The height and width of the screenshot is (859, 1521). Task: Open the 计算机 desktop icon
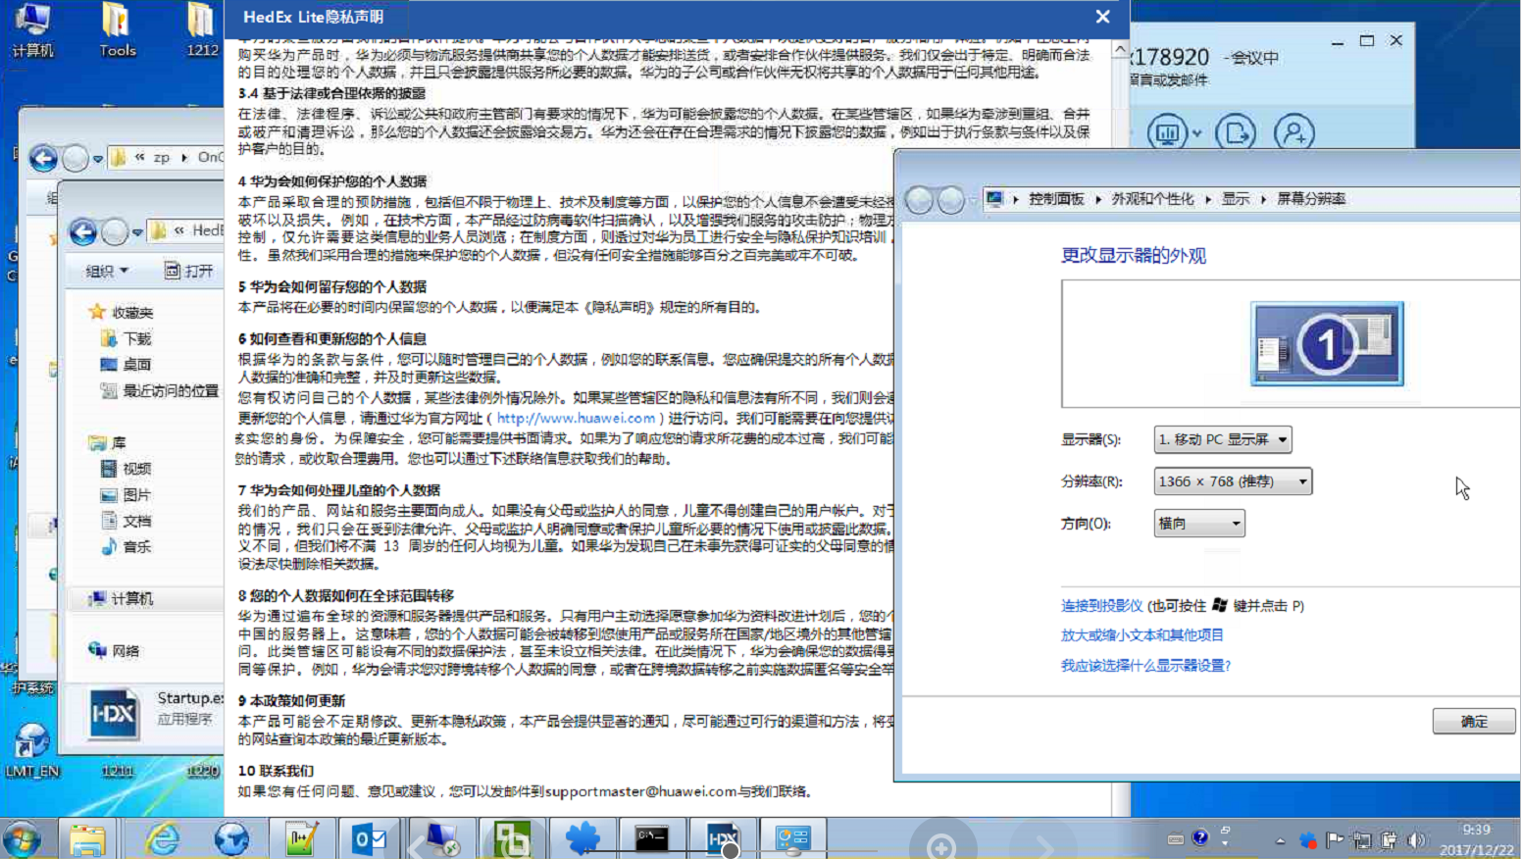tap(32, 29)
